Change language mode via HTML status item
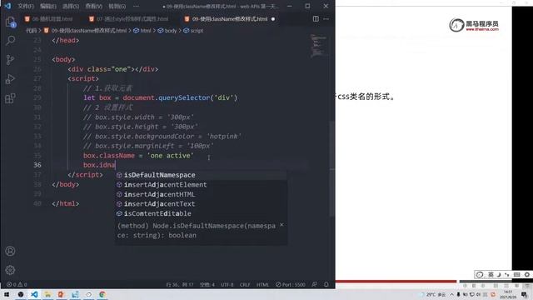 [x=262, y=284]
